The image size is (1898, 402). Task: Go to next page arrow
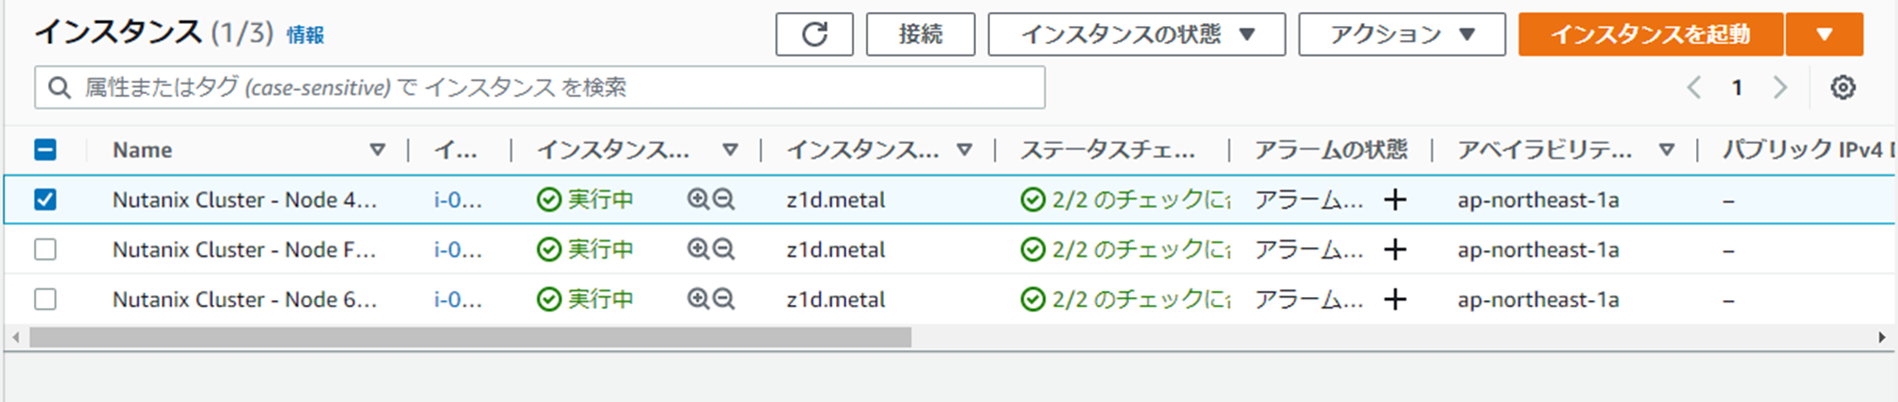tap(1780, 88)
